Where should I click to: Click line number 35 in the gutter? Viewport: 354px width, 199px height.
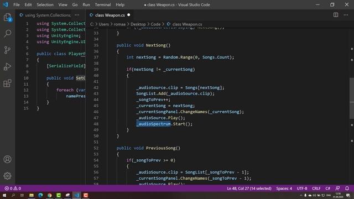pyautogui.click(x=96, y=45)
